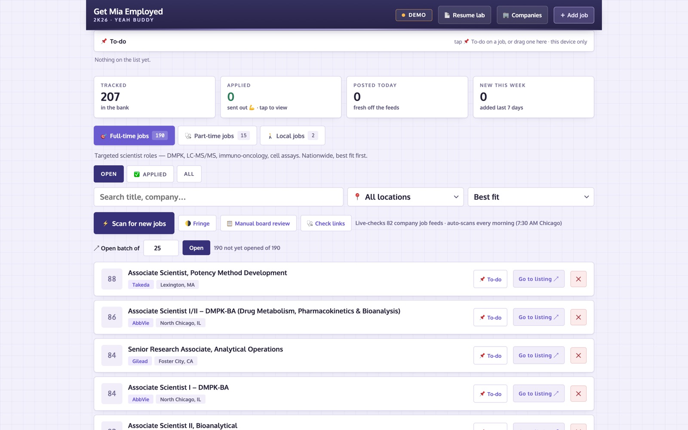Click the batch size field showing 25
Viewport: 688px width, 430px height.
[x=161, y=248]
